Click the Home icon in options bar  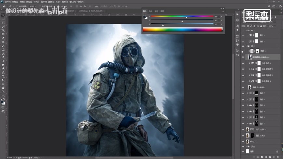coord(4,6)
